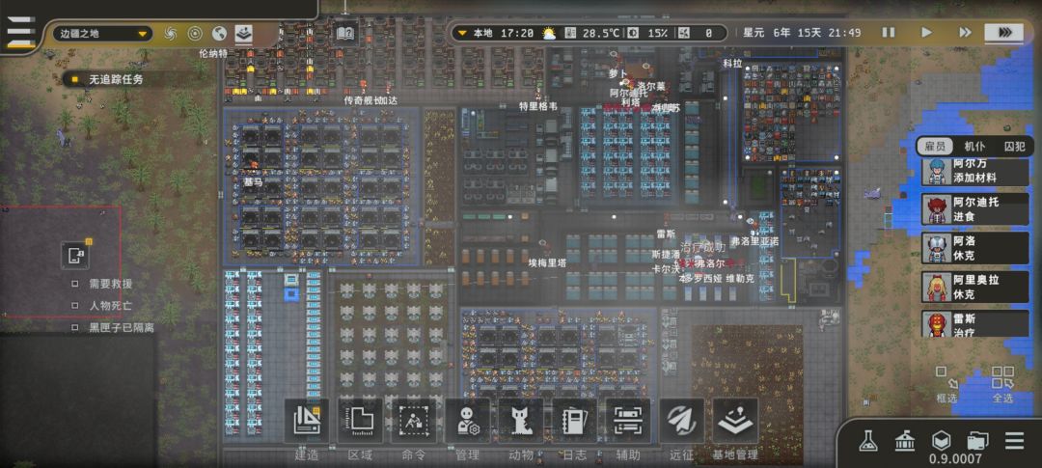Open the folders icon in bottom-right panel

(x=977, y=439)
